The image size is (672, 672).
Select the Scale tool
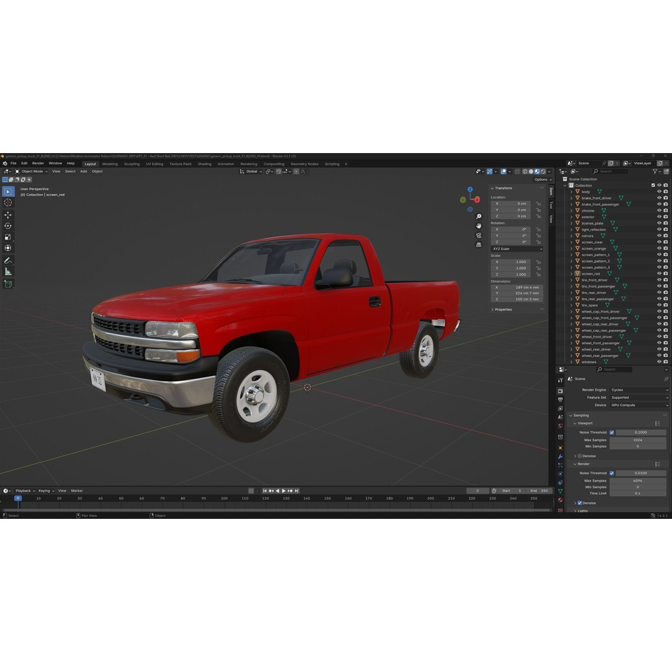pyautogui.click(x=8, y=237)
